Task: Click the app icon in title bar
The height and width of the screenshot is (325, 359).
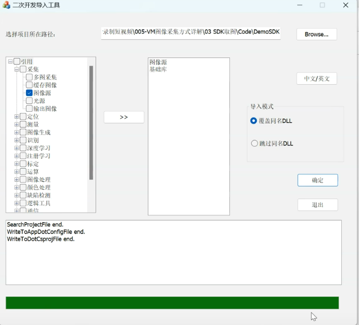Action: click(x=6, y=5)
